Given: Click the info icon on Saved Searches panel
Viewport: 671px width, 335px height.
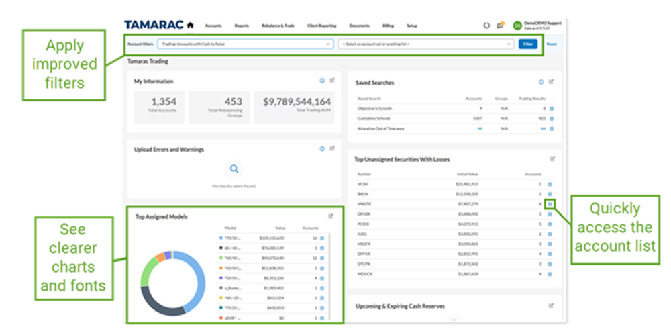Looking at the screenshot, I should [x=541, y=82].
